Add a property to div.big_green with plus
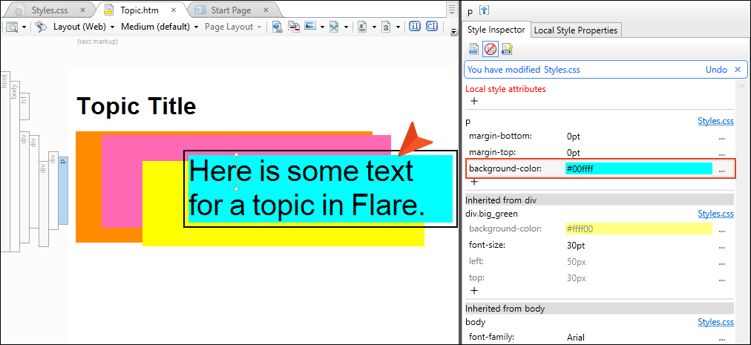Viewport: 751px width, 345px height. coord(474,290)
